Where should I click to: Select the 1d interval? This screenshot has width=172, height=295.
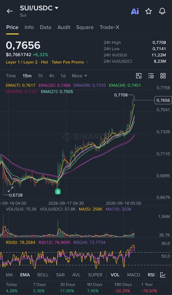tap(63, 76)
